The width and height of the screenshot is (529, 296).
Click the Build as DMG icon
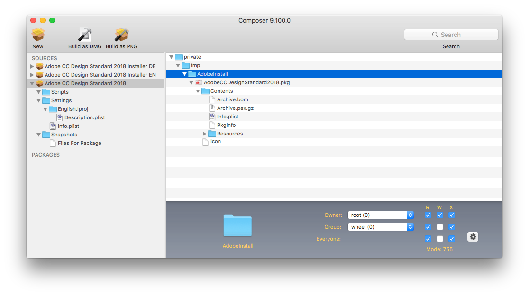[x=85, y=35]
